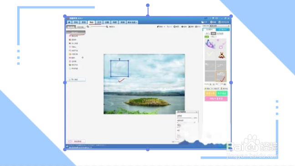This screenshot has height=166, width=295.
Task: Click the zoom-out magnifier beside zoom slider
Action: [x=88, y=27]
